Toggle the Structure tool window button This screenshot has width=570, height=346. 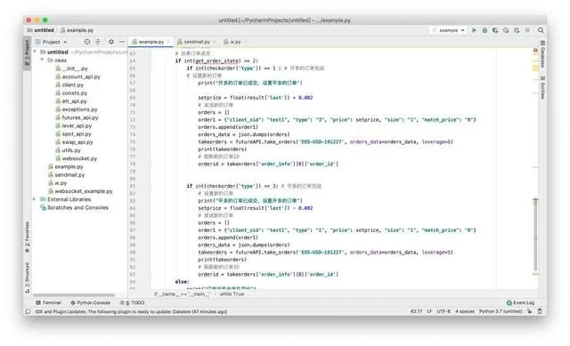tap(27, 278)
